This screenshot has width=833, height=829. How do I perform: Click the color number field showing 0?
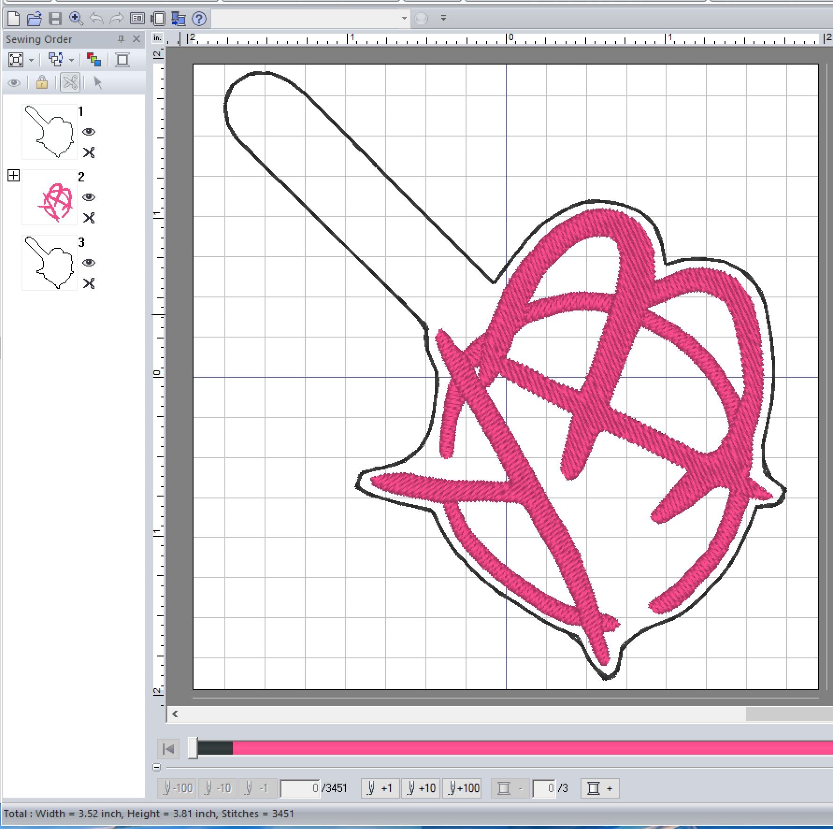tap(544, 788)
